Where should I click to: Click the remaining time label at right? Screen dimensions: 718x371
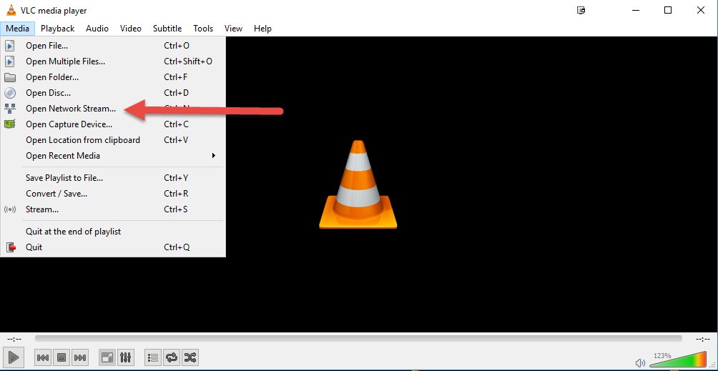click(x=702, y=339)
